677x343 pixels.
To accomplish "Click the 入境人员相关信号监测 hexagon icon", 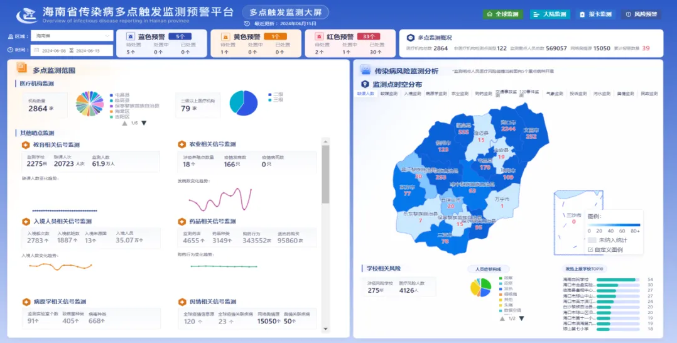I will coord(26,222).
